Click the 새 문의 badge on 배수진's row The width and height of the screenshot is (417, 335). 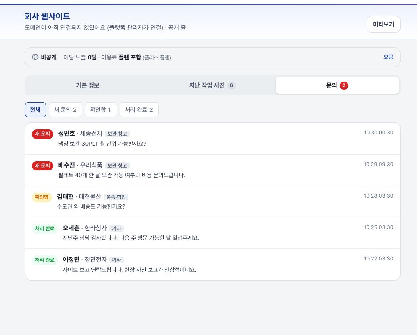42,166
